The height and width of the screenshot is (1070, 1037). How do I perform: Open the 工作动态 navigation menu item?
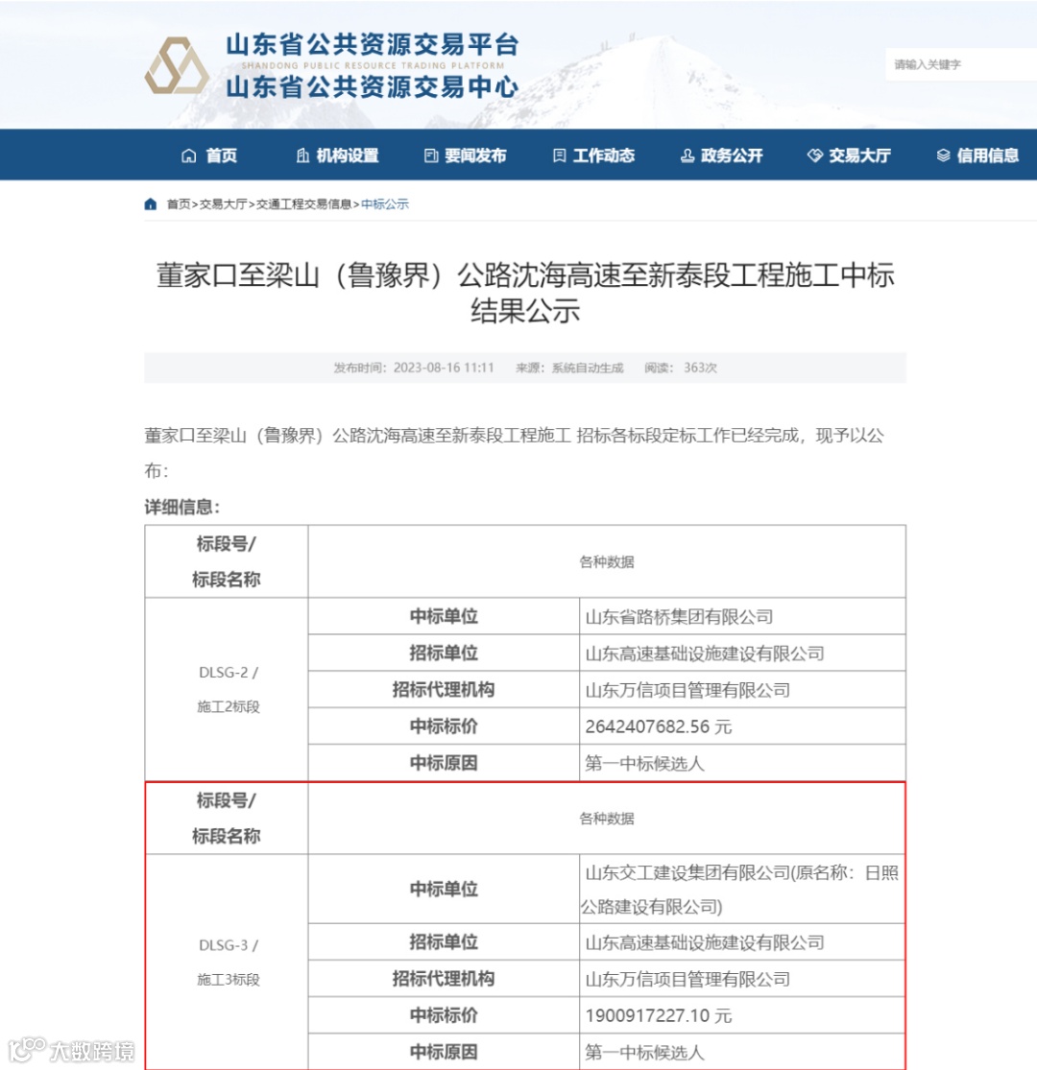coord(594,155)
